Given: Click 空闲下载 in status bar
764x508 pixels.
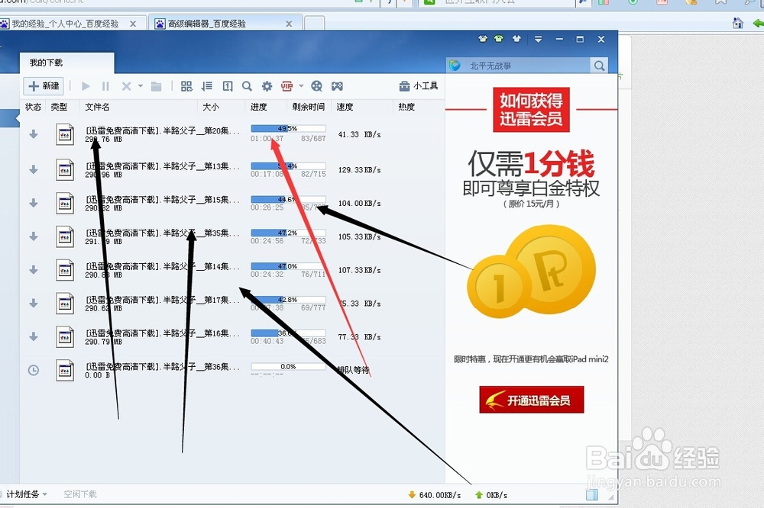Looking at the screenshot, I should (80, 494).
